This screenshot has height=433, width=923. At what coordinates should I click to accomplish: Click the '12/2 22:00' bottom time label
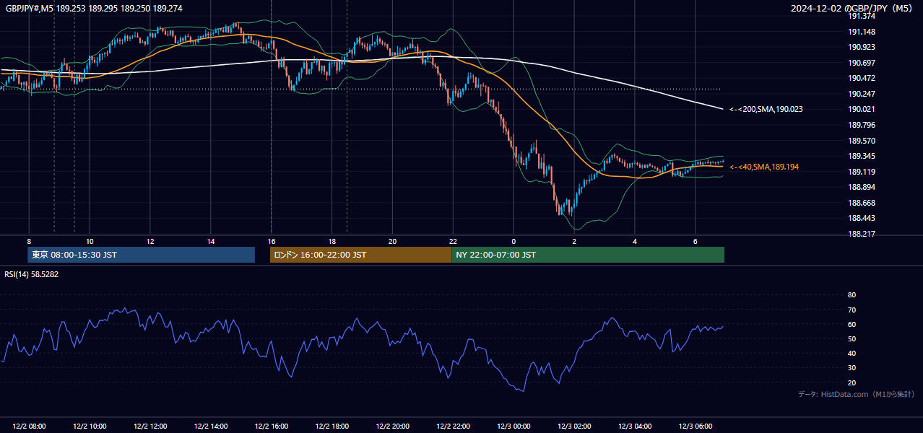453,427
